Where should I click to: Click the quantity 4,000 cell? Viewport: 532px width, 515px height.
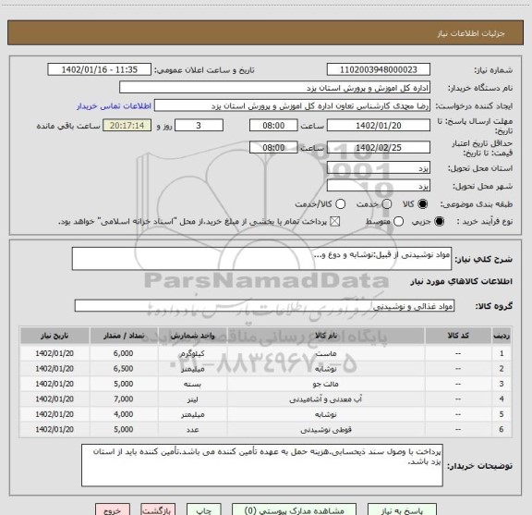tap(124, 414)
